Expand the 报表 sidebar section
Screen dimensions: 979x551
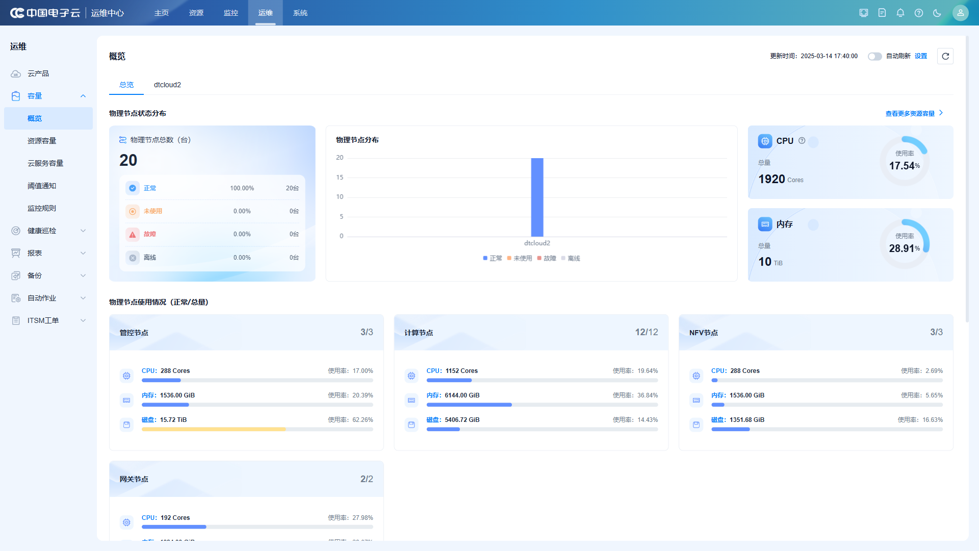tap(83, 253)
